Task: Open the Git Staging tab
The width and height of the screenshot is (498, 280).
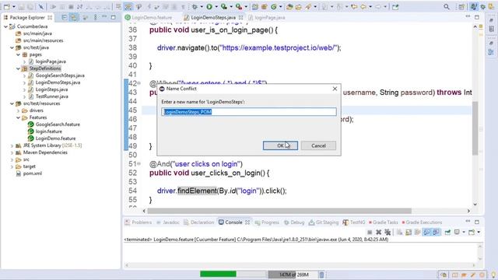Action: pyautogui.click(x=324, y=222)
